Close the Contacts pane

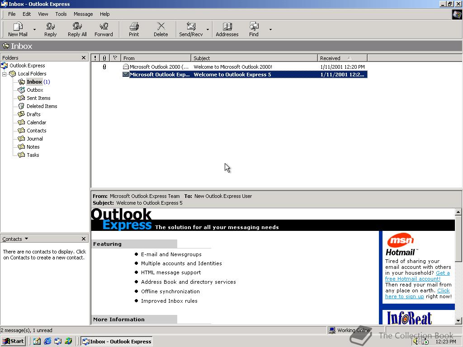tap(84, 239)
